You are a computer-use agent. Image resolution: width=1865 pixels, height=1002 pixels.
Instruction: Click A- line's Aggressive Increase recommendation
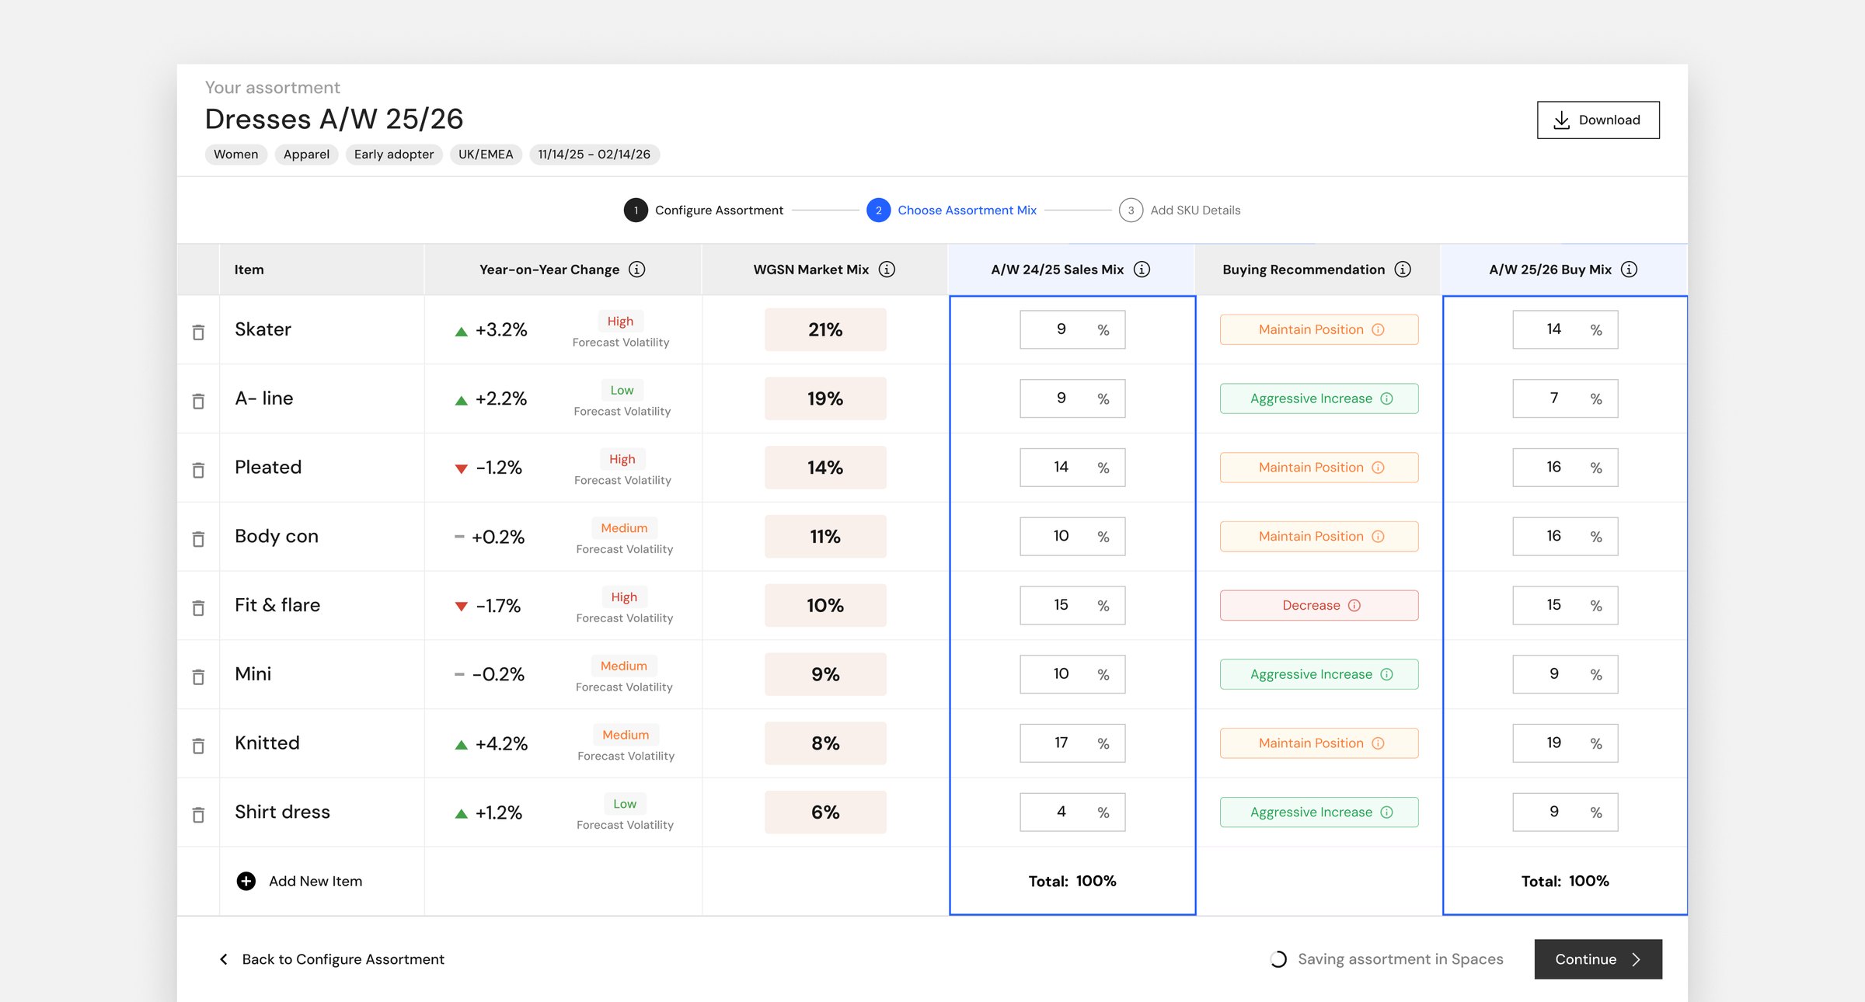point(1319,398)
